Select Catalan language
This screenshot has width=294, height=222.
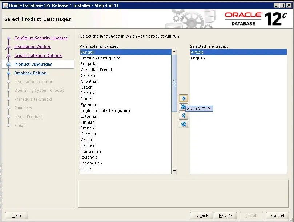126,75
